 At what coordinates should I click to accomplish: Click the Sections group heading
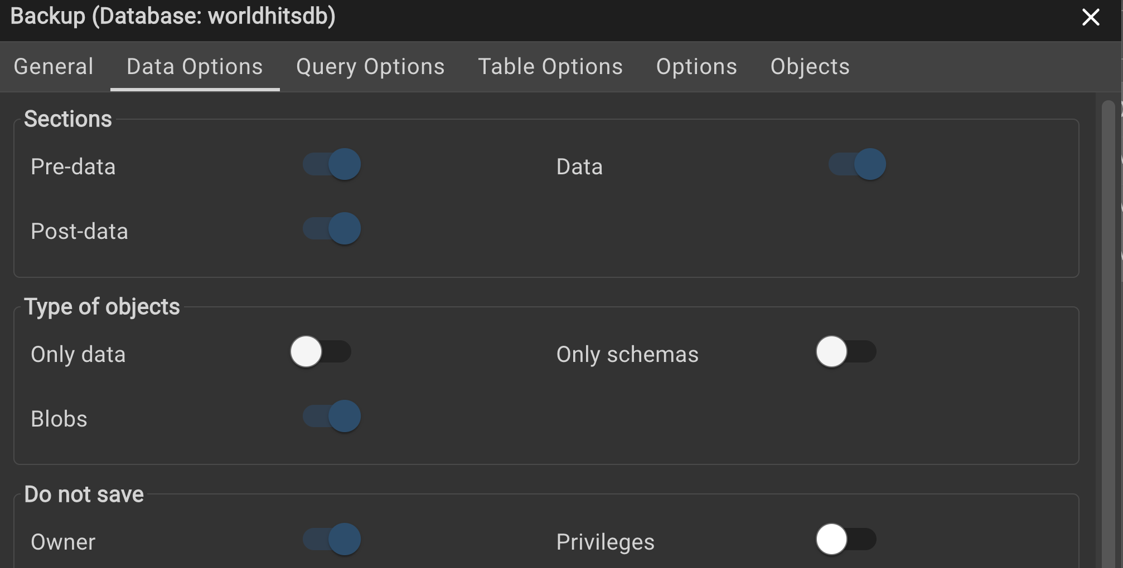pos(68,119)
